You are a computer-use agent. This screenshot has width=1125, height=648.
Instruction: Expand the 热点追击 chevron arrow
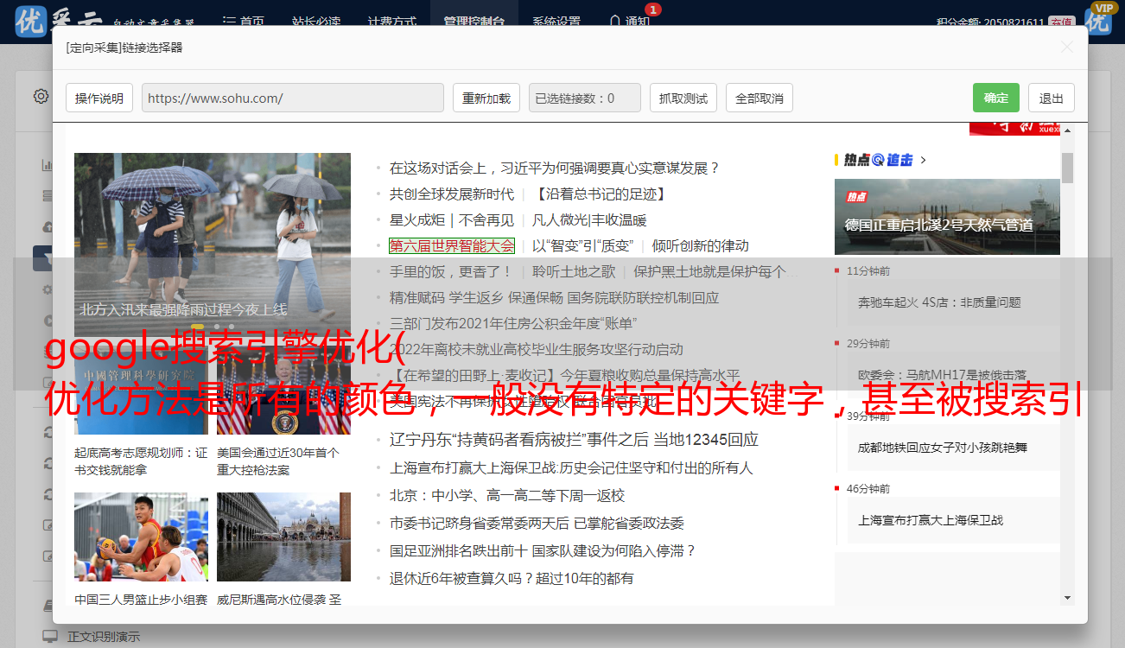(x=924, y=160)
